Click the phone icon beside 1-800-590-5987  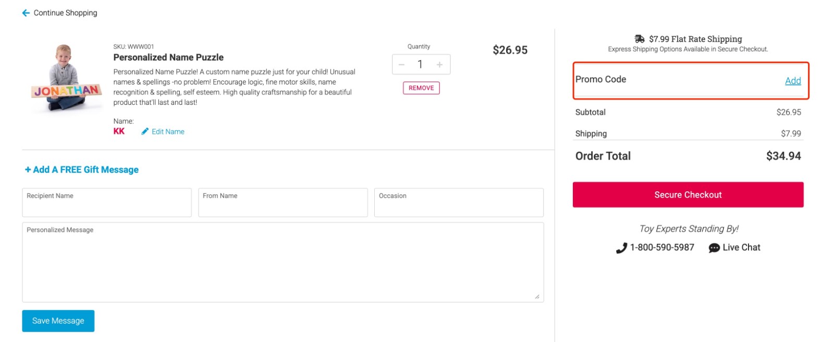point(621,248)
